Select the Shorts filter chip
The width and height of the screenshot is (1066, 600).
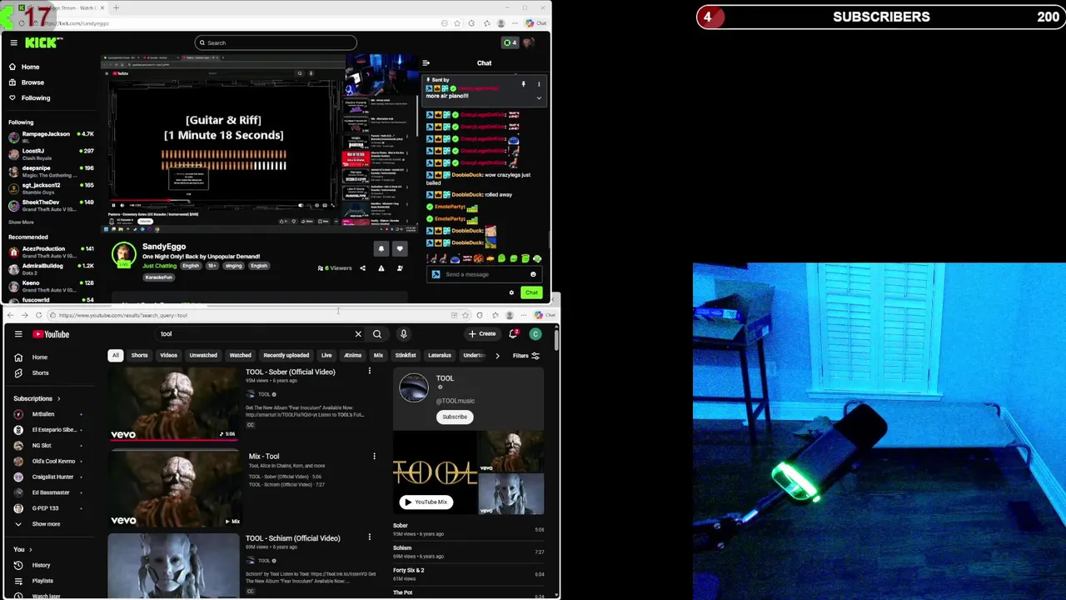tap(139, 356)
